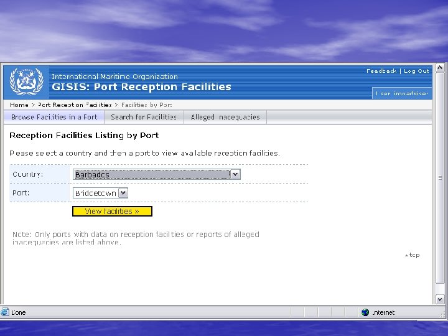Click the Country: field label
Screen dimensions: 448x336
tap(28, 174)
